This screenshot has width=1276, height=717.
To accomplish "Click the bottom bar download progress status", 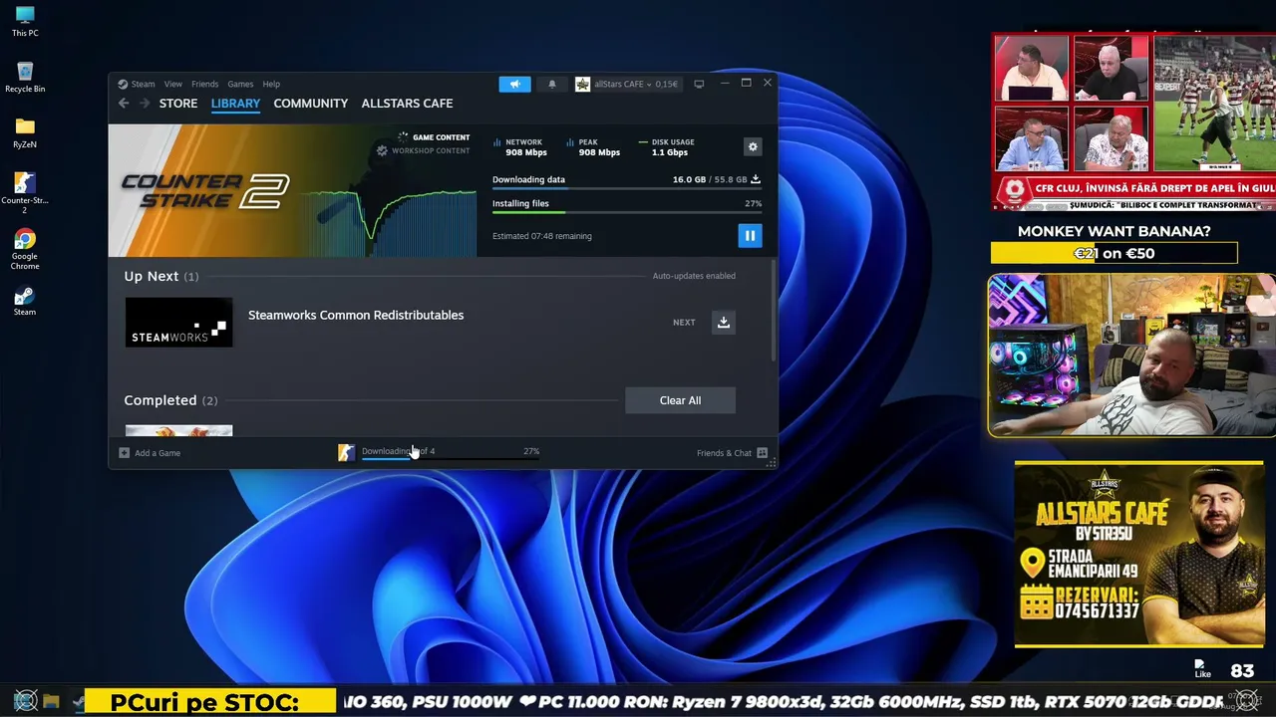I will click(451, 452).
